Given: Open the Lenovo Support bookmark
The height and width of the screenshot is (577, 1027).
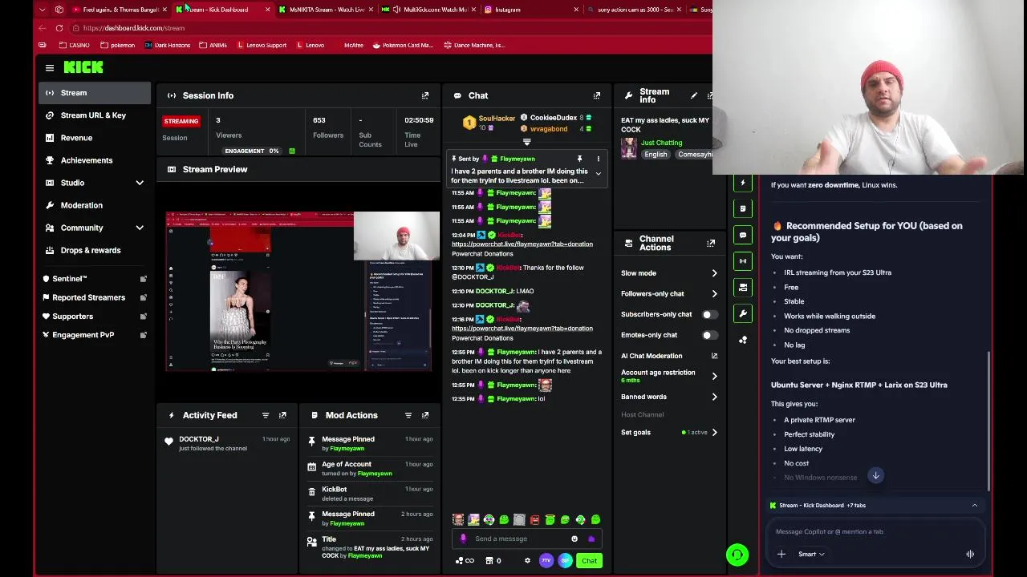Looking at the screenshot, I should 262,45.
